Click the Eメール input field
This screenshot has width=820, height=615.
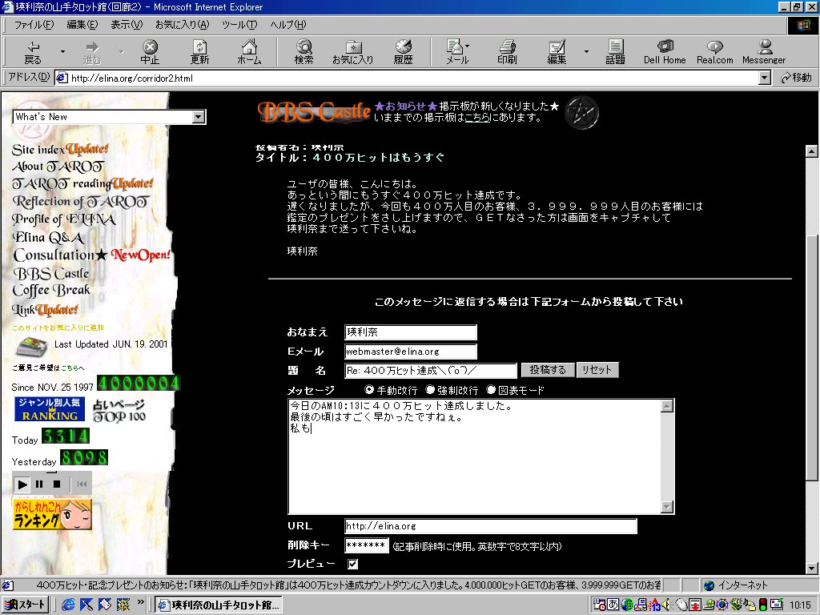point(411,352)
